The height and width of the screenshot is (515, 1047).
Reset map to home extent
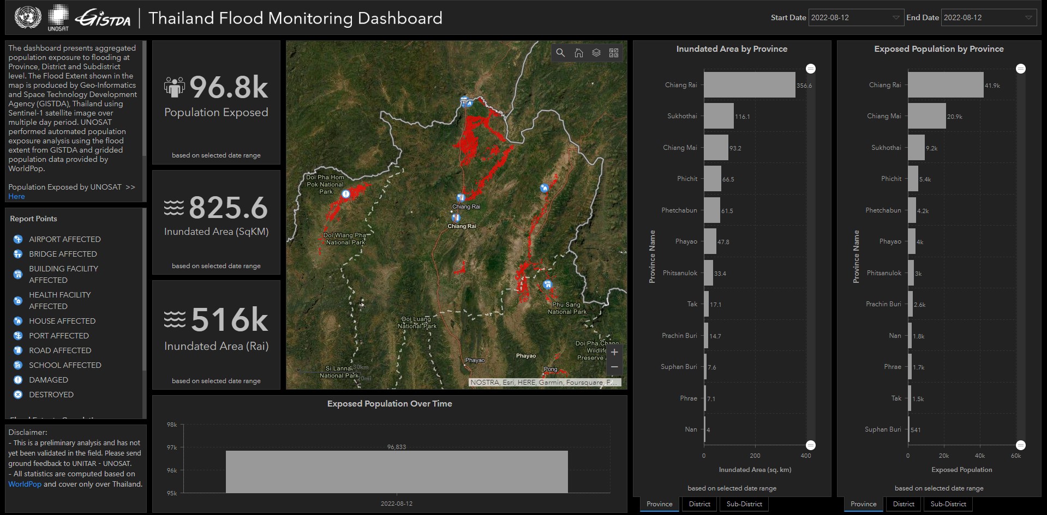(x=578, y=53)
